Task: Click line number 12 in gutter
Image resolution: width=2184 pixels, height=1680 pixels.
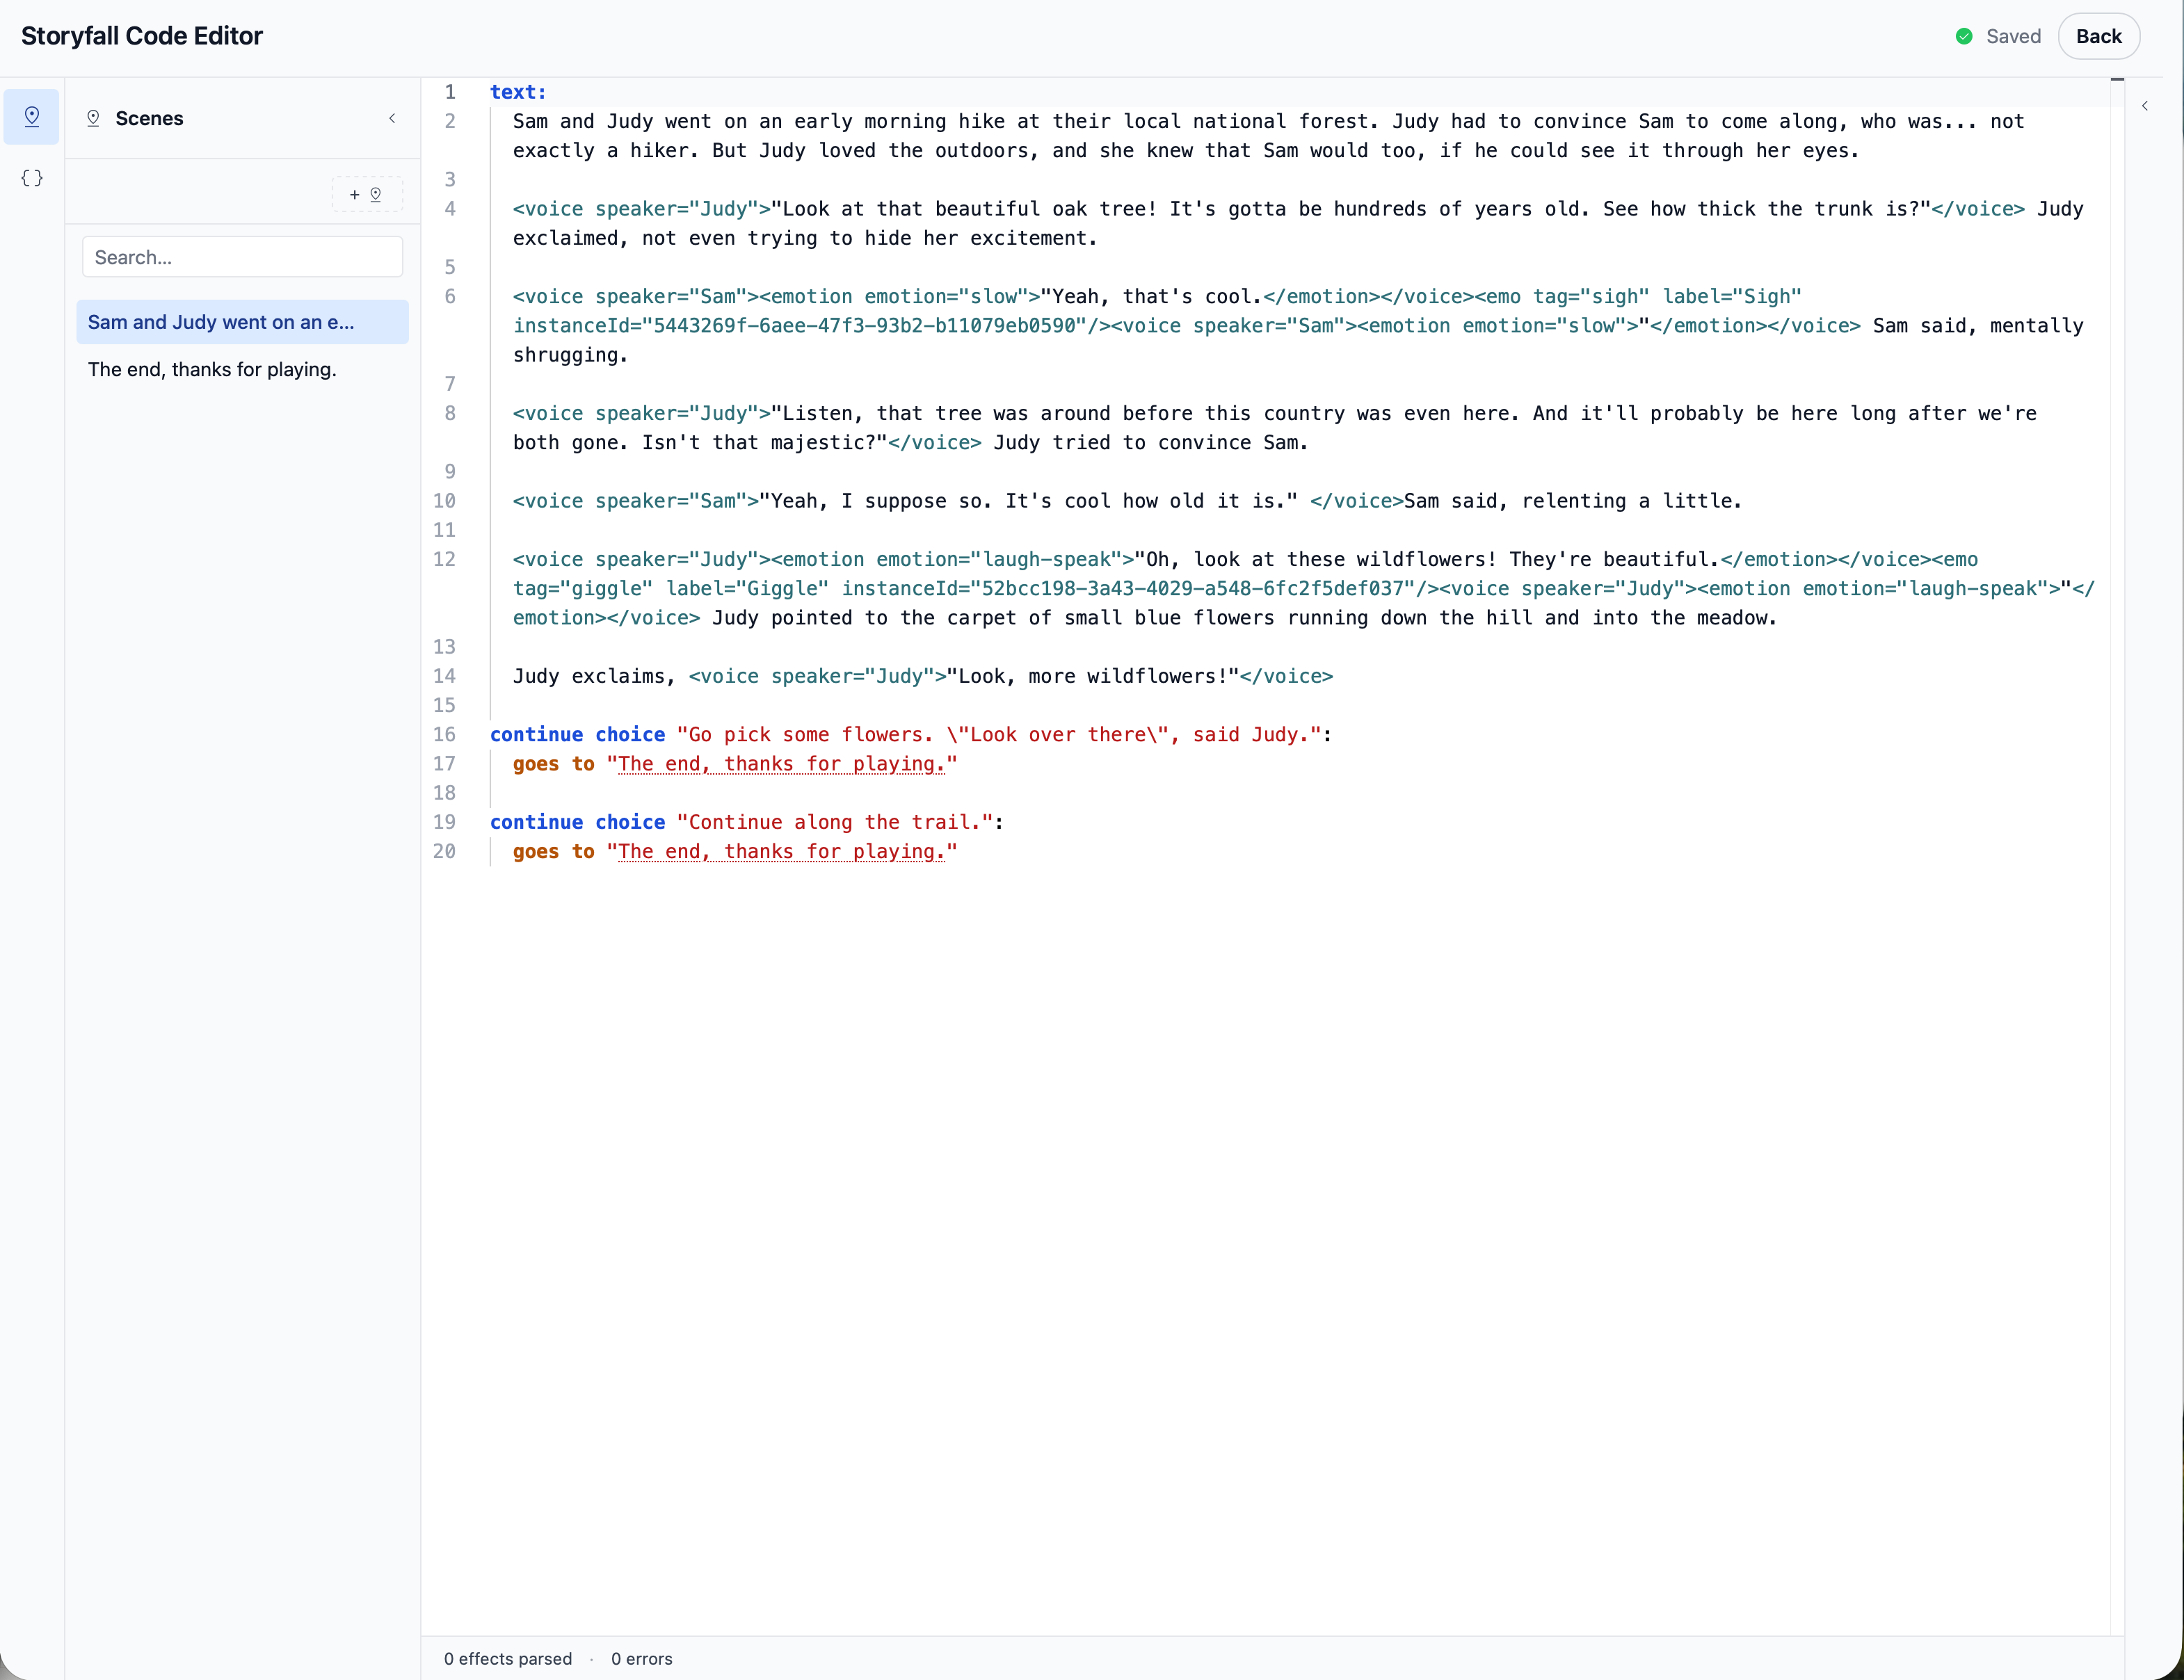Action: point(444,559)
